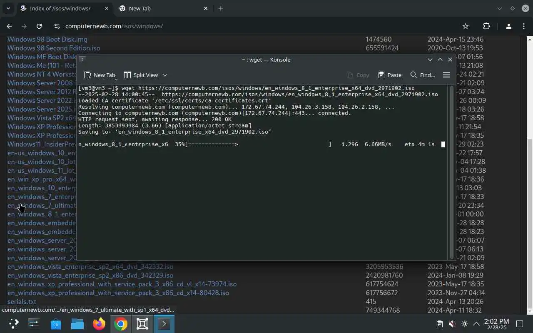The height and width of the screenshot is (333, 533).
Task: Close the 'Index of /isos/windows/' tab
Action: tap(106, 8)
